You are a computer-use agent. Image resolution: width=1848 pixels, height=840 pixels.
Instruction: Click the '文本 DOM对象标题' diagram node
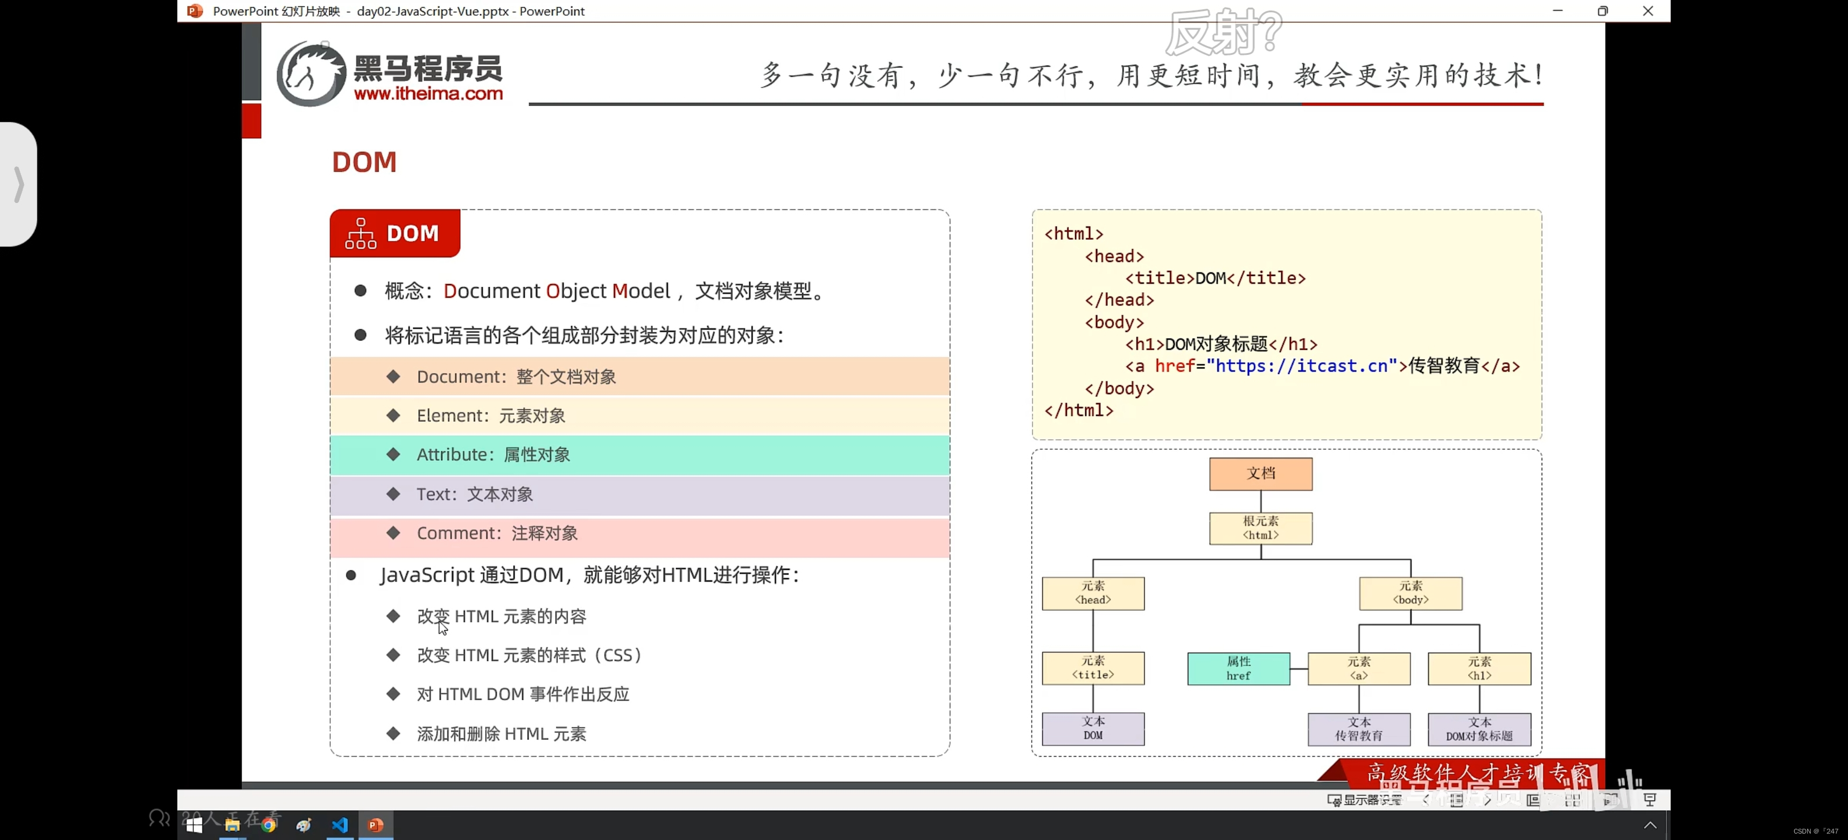[1479, 729]
